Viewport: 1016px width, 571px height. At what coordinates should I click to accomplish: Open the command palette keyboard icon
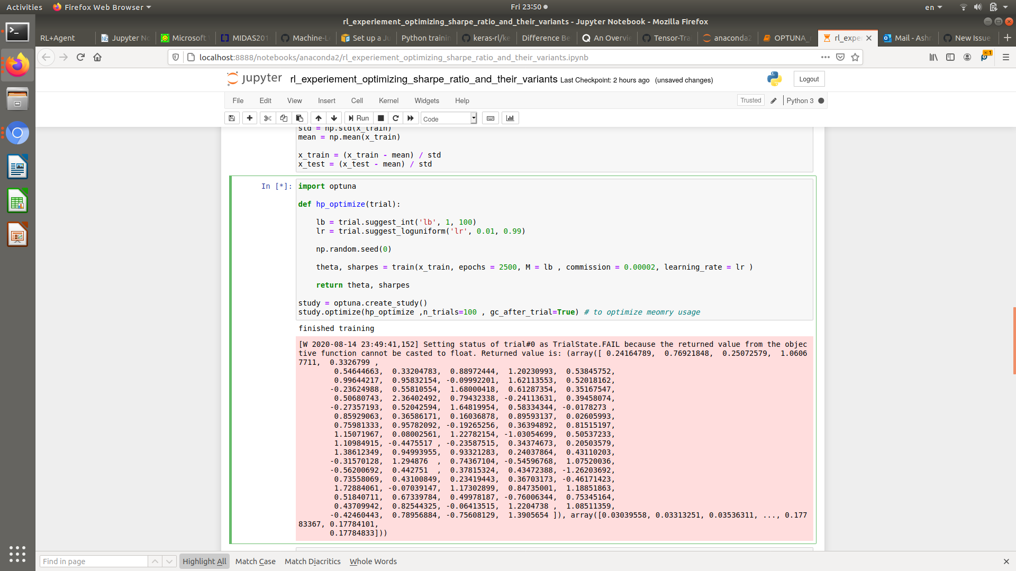pyautogui.click(x=490, y=118)
